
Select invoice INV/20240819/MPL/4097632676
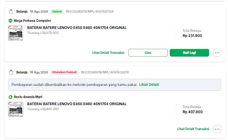(x=105, y=72)
